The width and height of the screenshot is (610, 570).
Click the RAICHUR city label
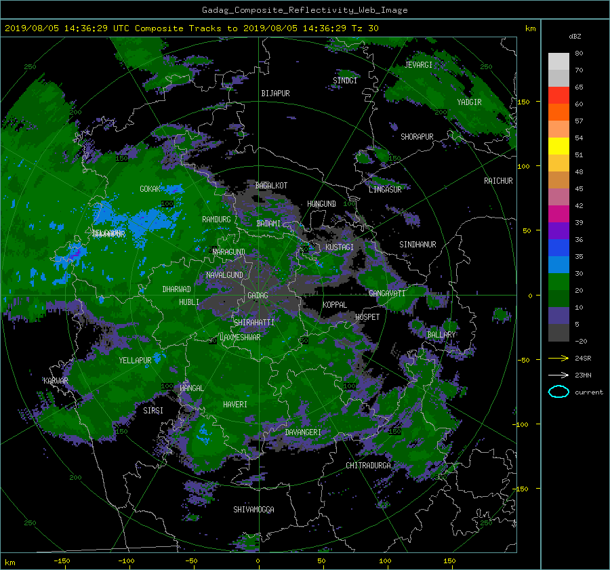point(498,181)
